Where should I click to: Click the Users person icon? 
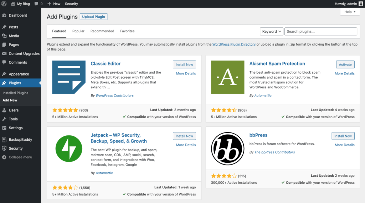coord(4,110)
